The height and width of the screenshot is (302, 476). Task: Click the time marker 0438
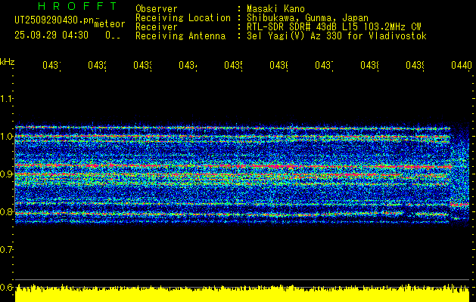tap(369, 66)
